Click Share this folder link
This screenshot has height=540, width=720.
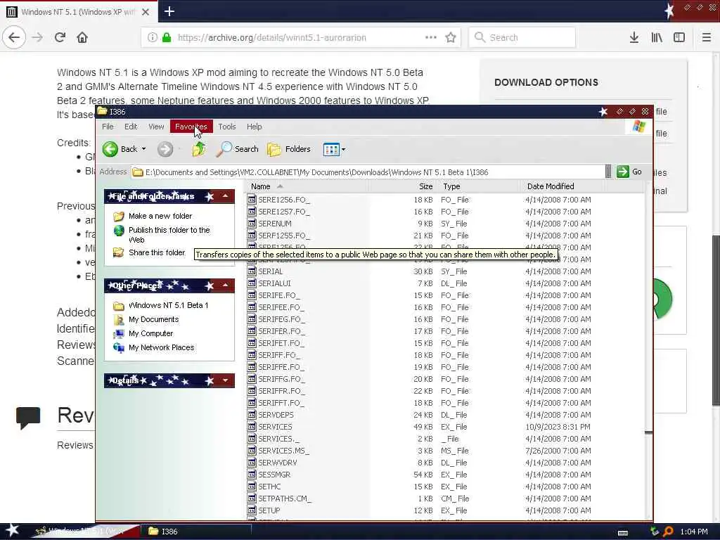click(157, 252)
